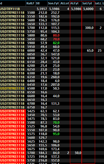
Task: Click the Son.Fyt column header
Action: coord(54,4)
